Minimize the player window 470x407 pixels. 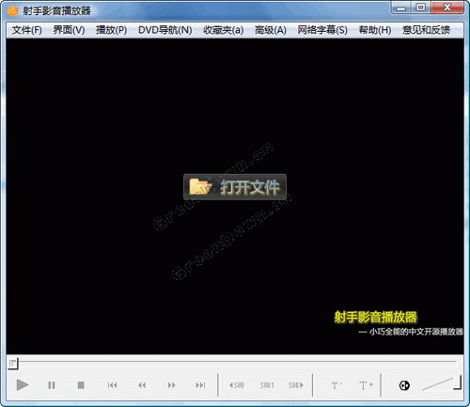(401, 8)
